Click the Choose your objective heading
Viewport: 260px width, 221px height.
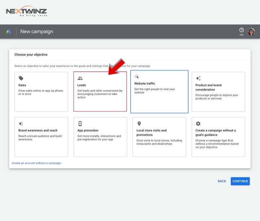click(31, 55)
